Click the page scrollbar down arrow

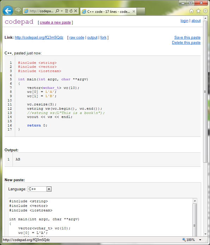click(205, 234)
